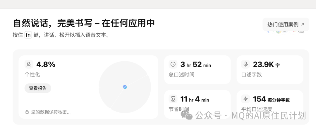Click the hourglass icon for time saved
316x128 pixels.
click(x=173, y=99)
